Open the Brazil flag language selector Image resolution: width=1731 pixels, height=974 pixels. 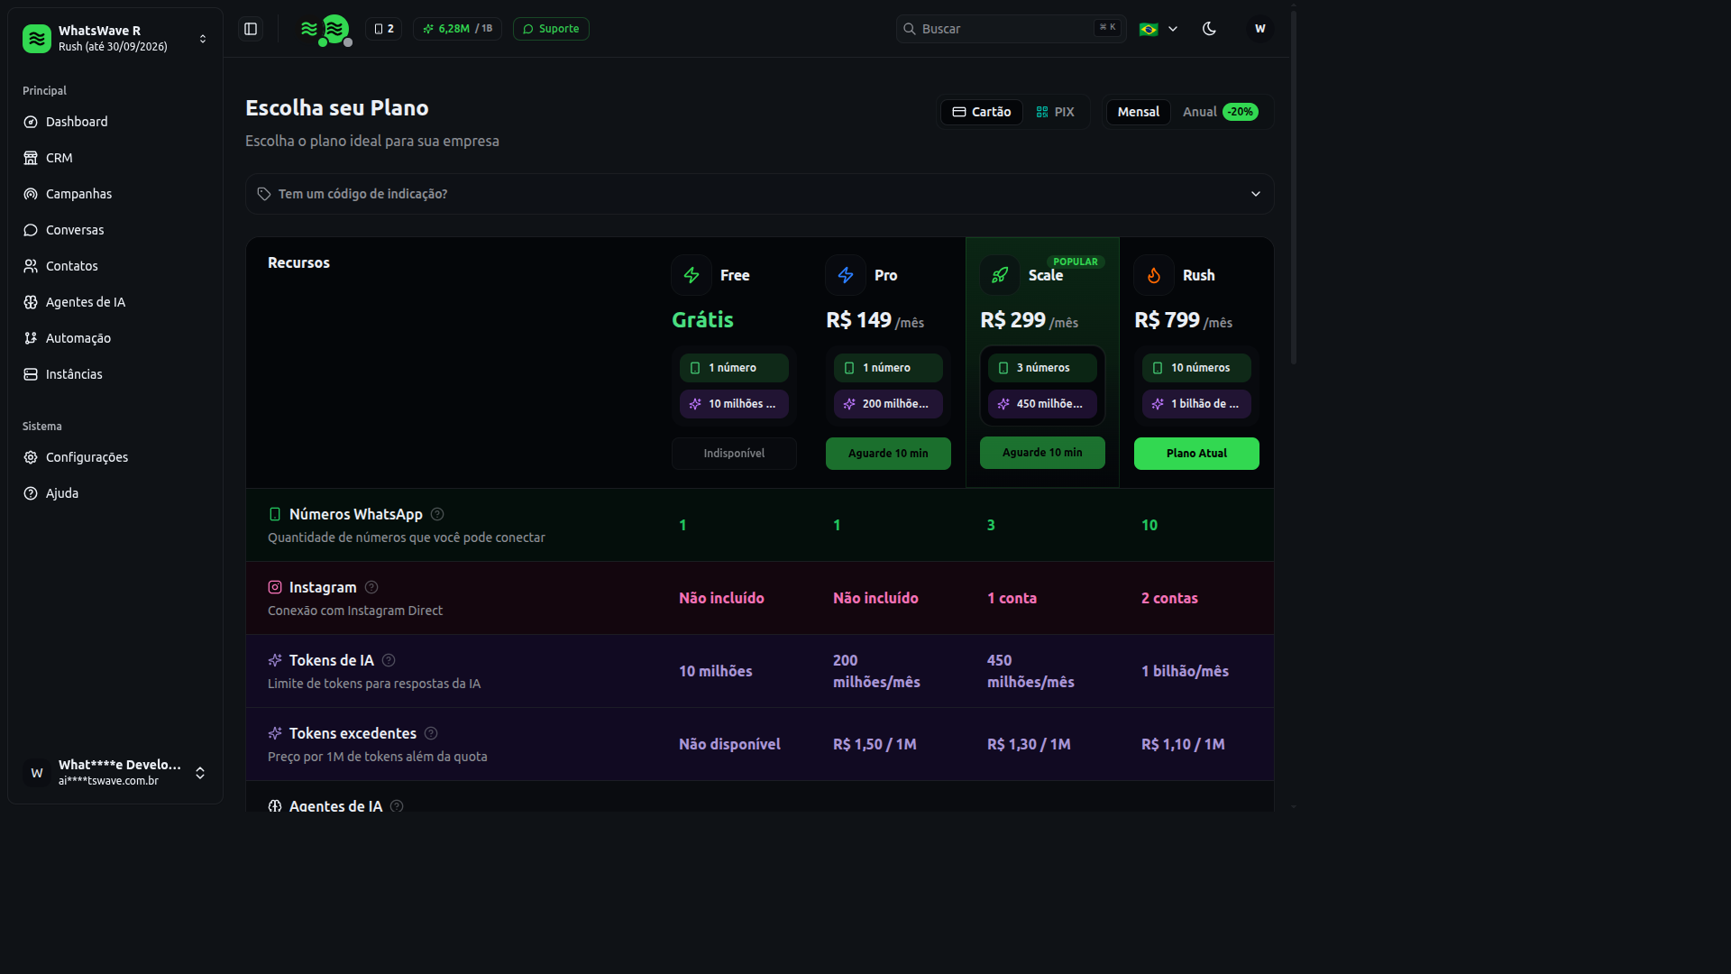click(x=1159, y=29)
